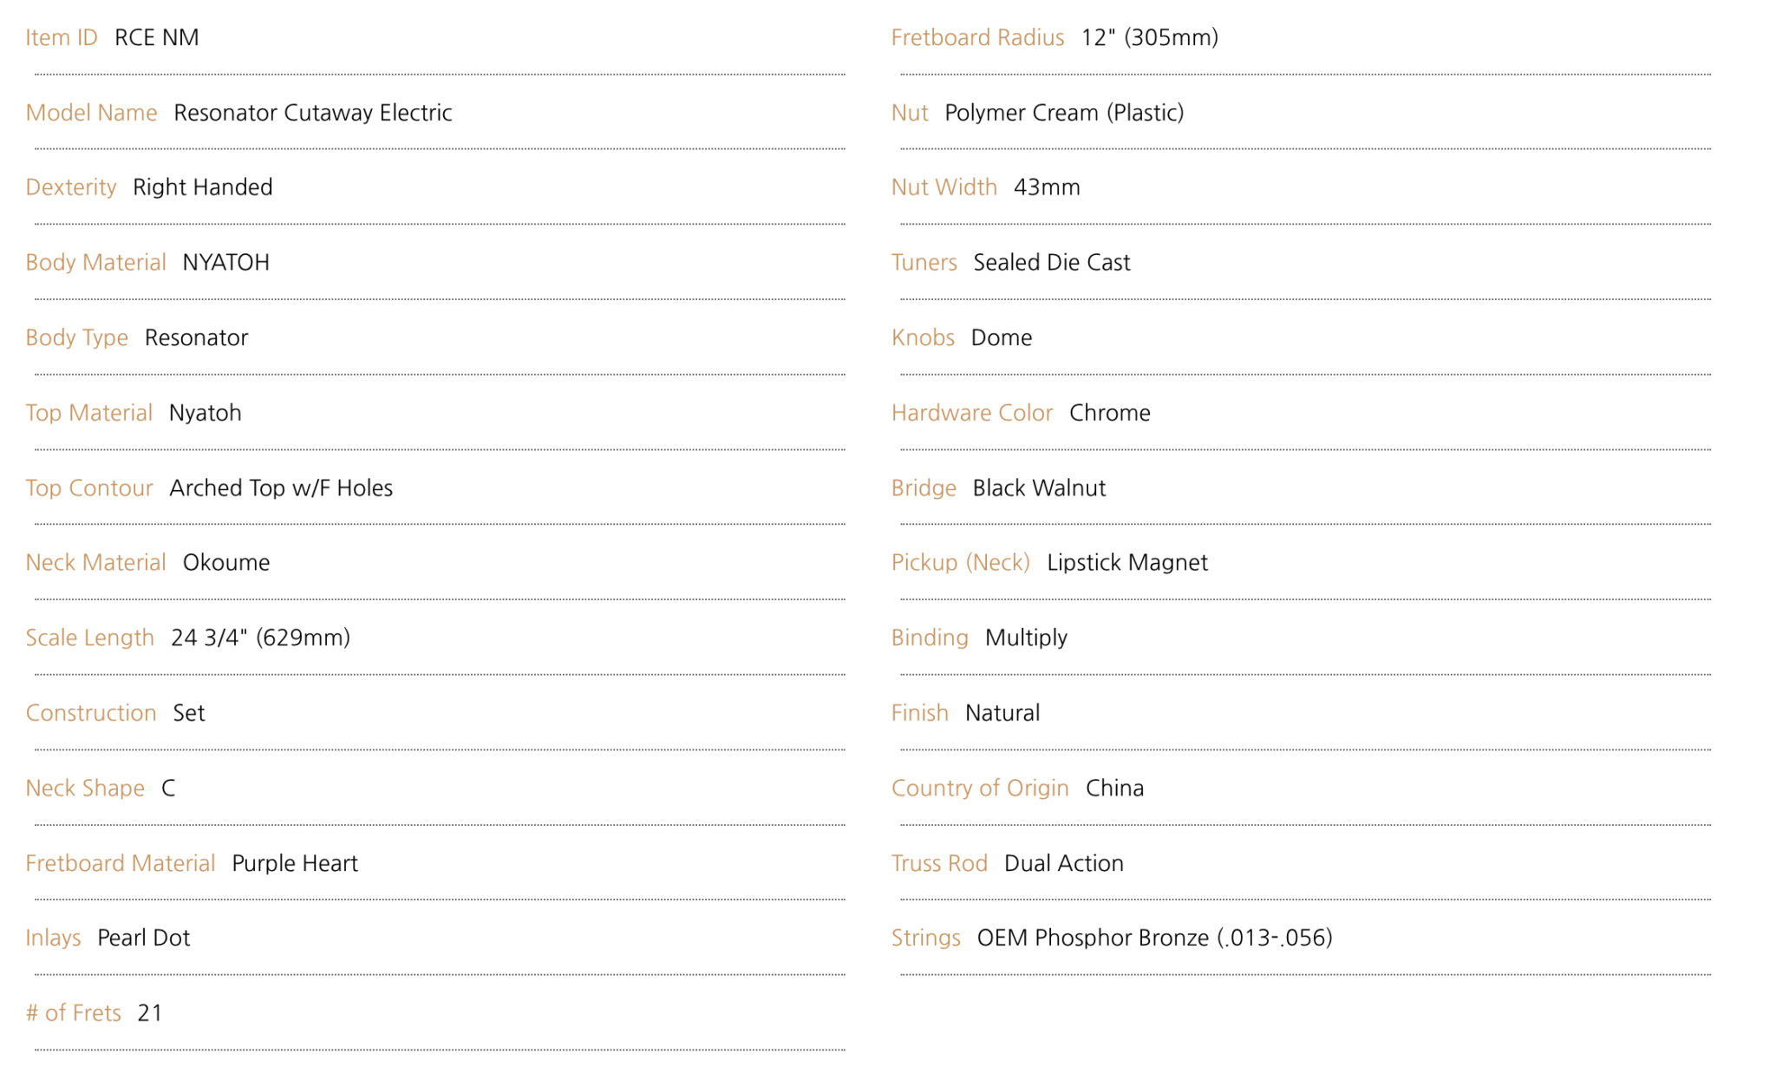
Task: Click the Purple Heart fretboard value
Action: 295,863
